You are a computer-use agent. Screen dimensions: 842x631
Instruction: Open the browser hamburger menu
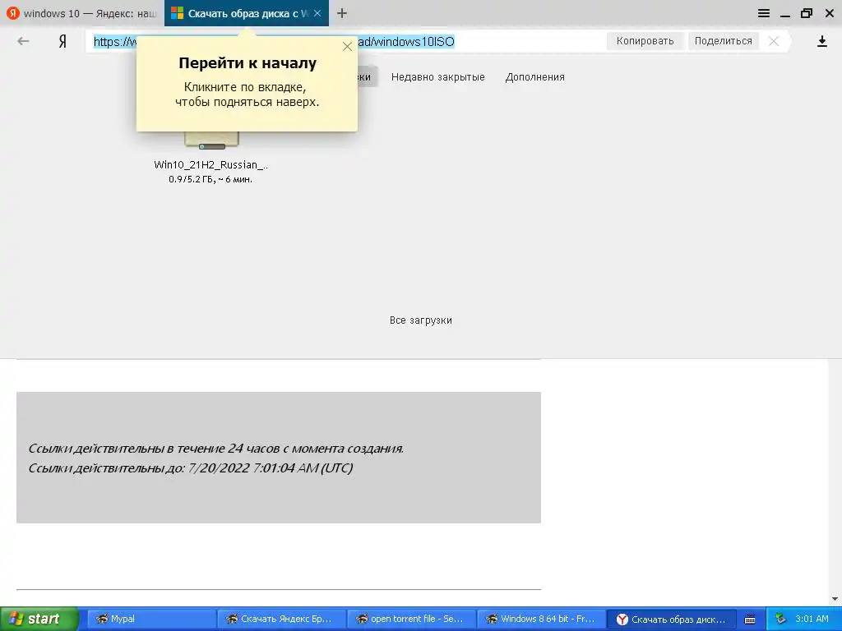[764, 13]
